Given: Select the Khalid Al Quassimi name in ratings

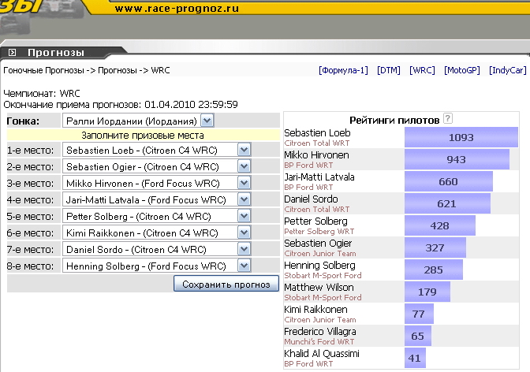Looking at the screenshot, I should coord(322,353).
